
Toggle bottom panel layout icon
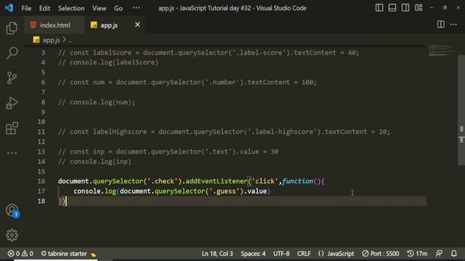pos(392,8)
